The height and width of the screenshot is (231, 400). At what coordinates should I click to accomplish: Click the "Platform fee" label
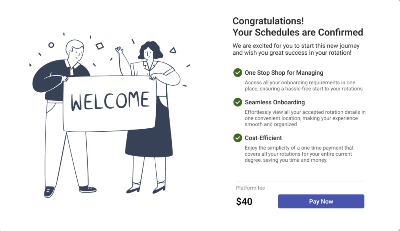click(250, 188)
